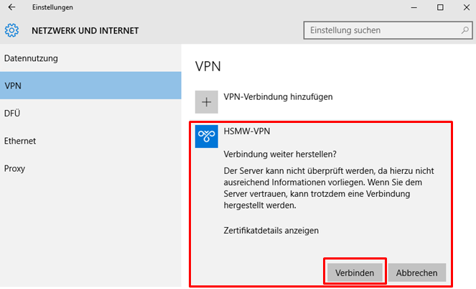This screenshot has height=289, width=476.
Task: Click the back arrow in Einstellungen
Action: point(11,7)
